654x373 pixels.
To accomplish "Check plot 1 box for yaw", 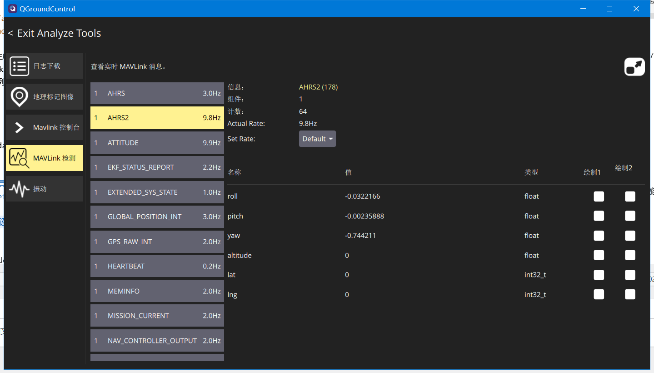I will [599, 236].
